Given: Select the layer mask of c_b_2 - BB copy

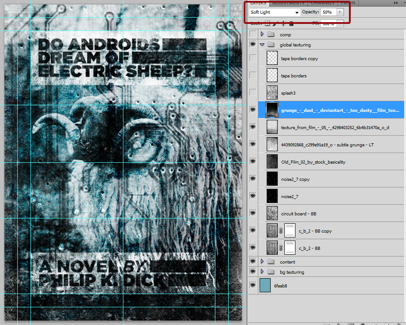Looking at the screenshot, I should [290, 230].
